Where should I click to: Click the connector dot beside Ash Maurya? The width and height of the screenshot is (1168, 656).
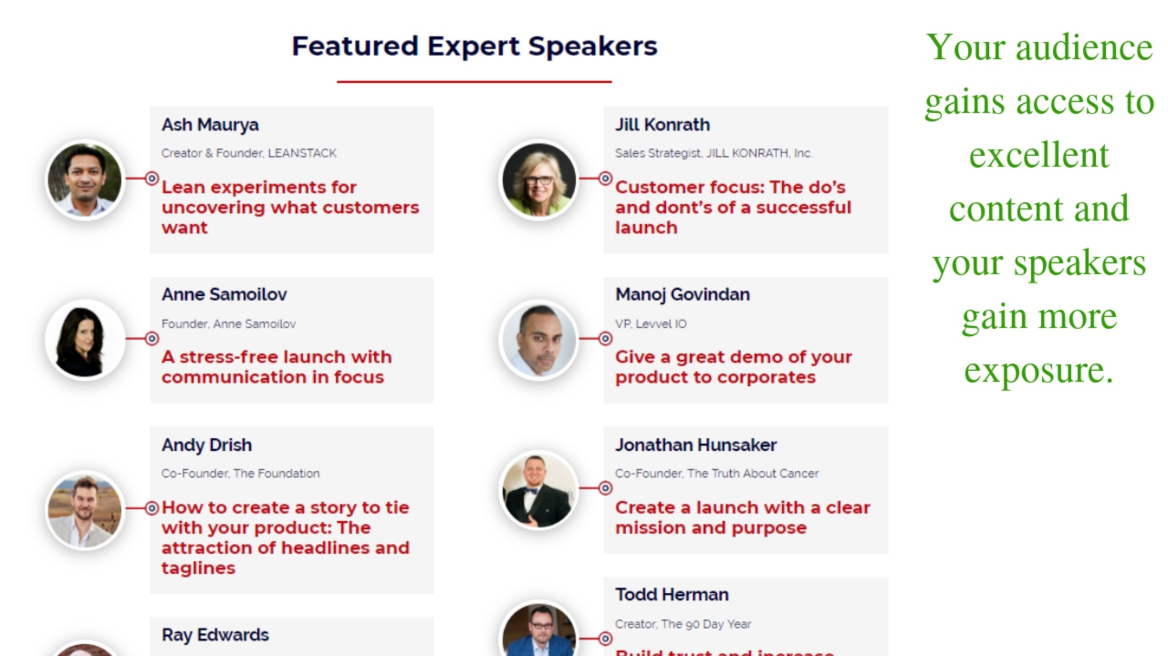click(x=152, y=178)
